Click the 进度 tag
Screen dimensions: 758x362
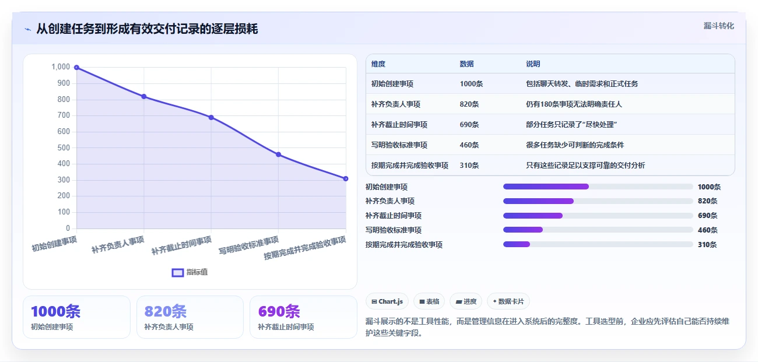(x=466, y=301)
